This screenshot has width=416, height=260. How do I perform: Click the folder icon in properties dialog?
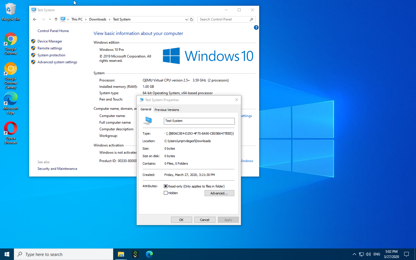point(148,121)
